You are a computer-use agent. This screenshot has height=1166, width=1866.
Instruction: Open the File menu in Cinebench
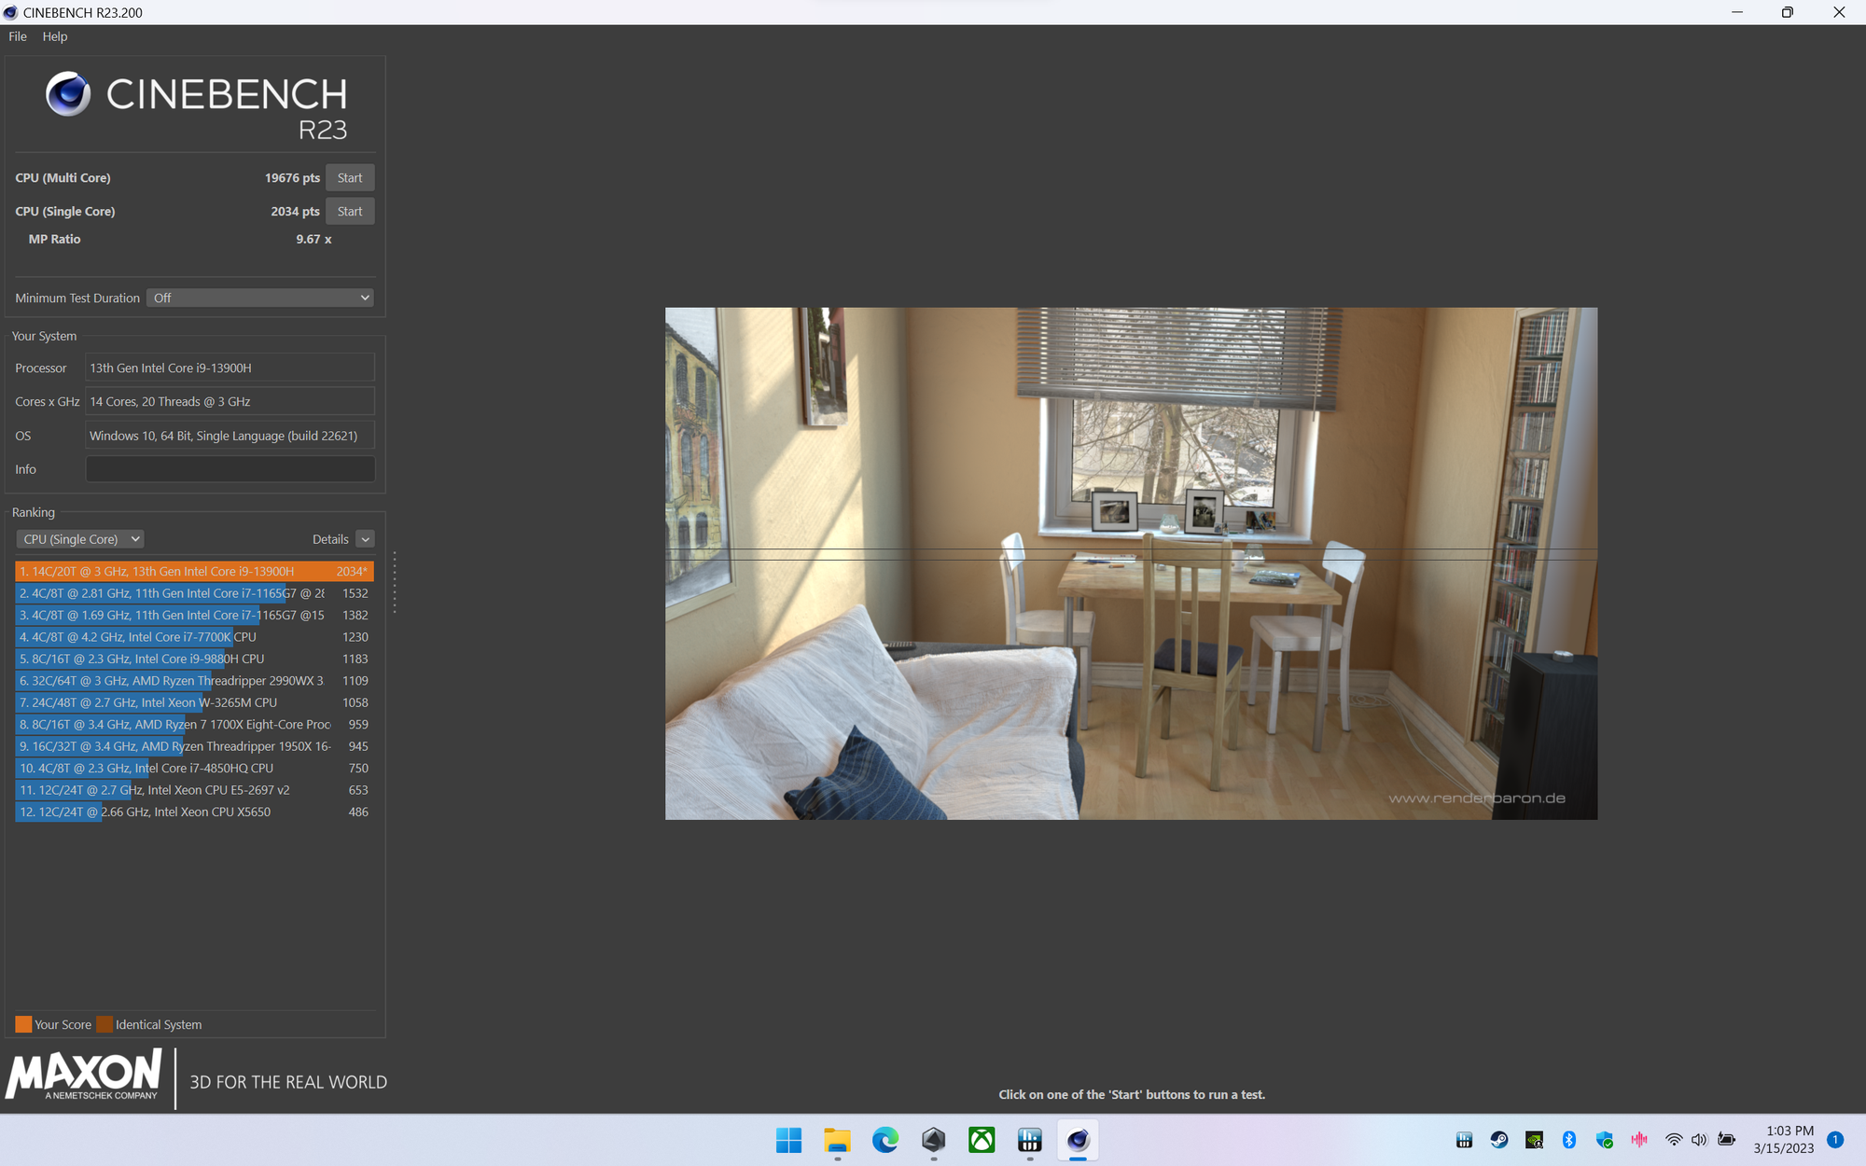[x=18, y=36]
